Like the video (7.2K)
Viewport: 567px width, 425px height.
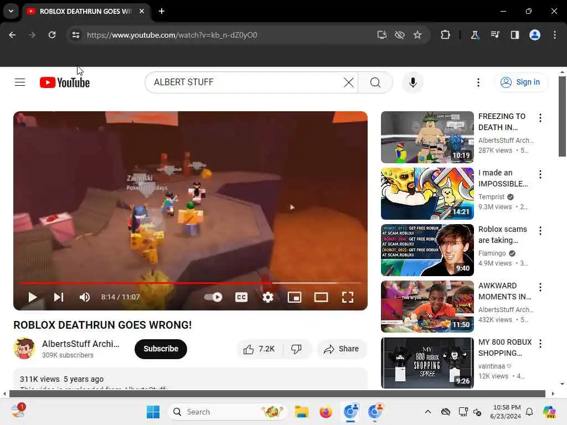259,349
